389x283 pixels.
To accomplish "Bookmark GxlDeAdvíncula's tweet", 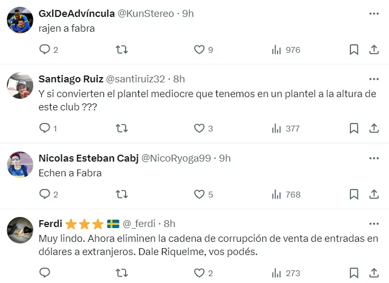I will point(354,50).
